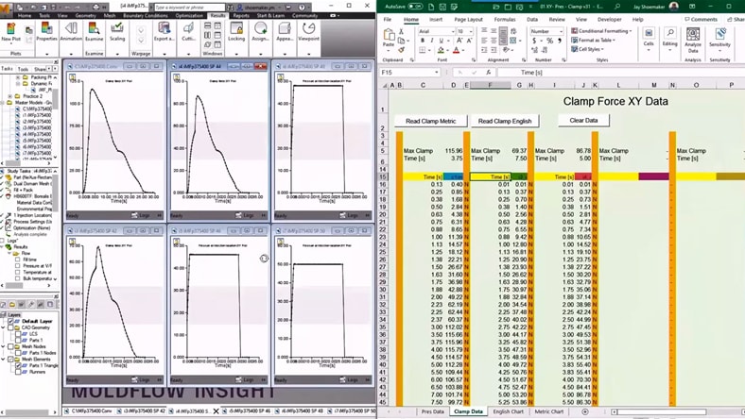
Task: Toggle the Parts 1 Triangle layer checkbox
Action: pyautogui.click(x=18, y=366)
